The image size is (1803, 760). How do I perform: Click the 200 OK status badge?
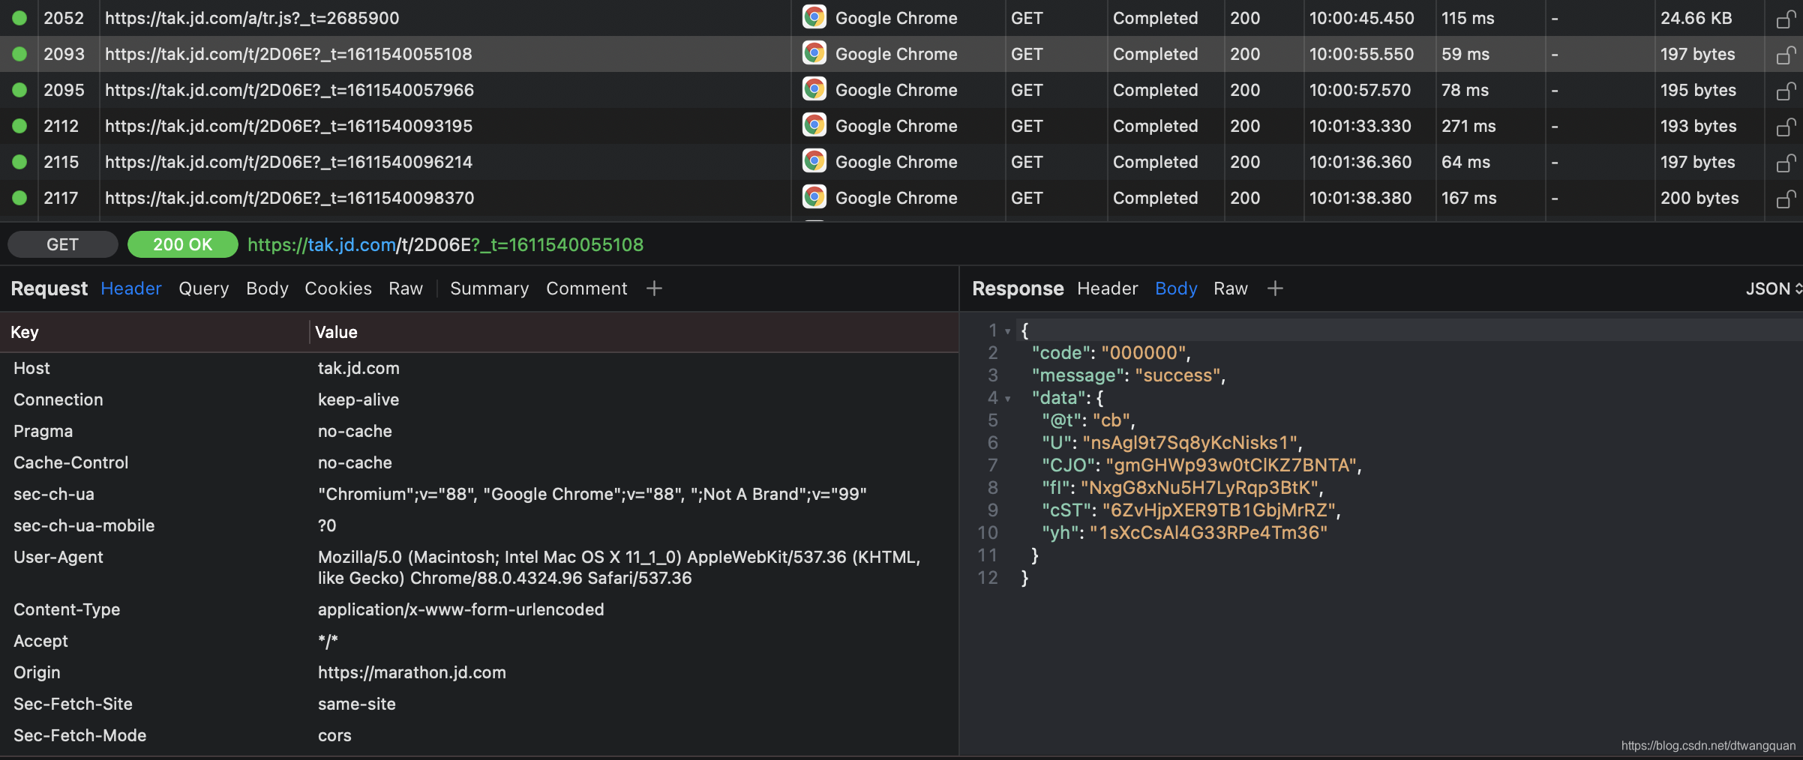pyautogui.click(x=183, y=244)
